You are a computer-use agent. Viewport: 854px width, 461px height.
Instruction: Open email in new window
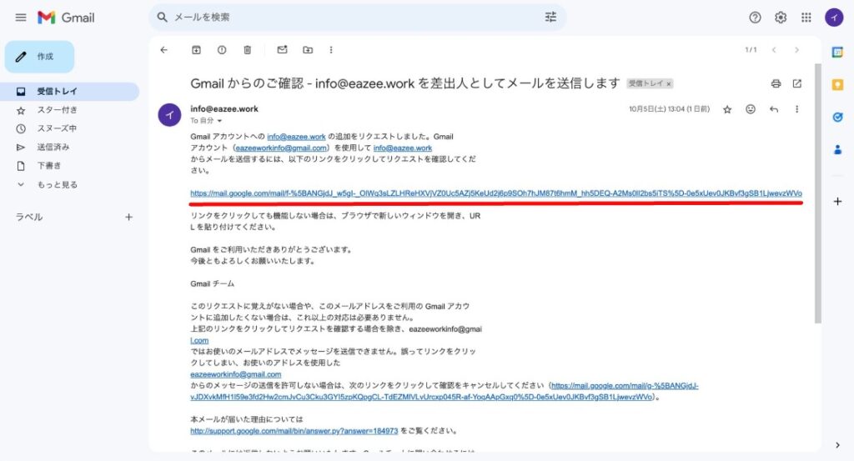(797, 83)
